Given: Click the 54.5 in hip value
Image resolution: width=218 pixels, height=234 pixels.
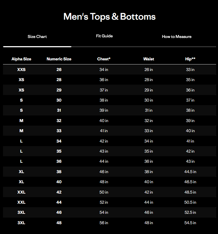Looking at the screenshot, I should point(190,223).
